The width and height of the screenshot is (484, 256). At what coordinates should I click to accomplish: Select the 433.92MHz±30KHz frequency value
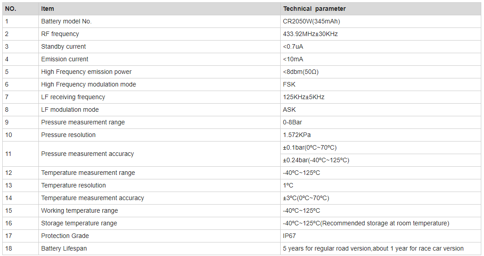tap(310, 34)
